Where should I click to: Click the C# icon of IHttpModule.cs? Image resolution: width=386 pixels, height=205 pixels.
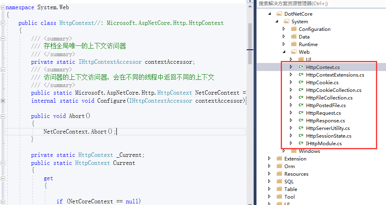[x=300, y=143]
